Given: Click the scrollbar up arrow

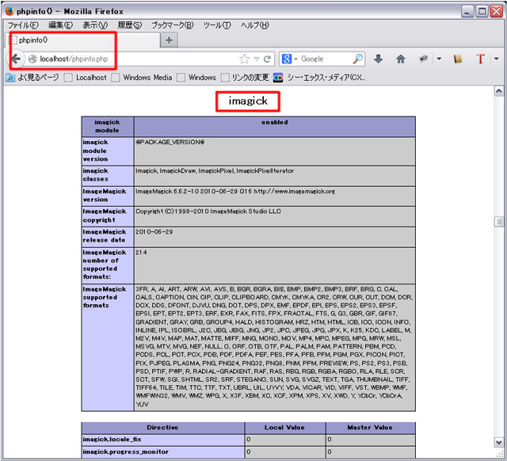Looking at the screenshot, I should [499, 92].
